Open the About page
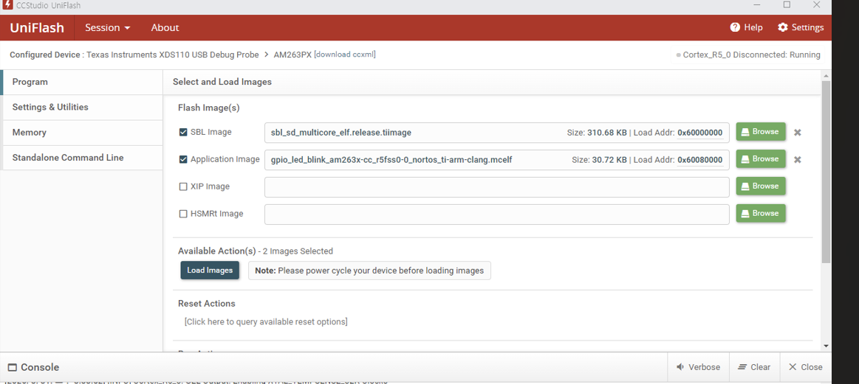 [x=165, y=27]
